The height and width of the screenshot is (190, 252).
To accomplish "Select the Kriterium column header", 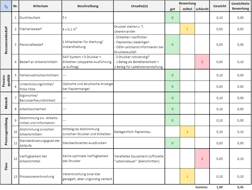I will tap(40, 6).
